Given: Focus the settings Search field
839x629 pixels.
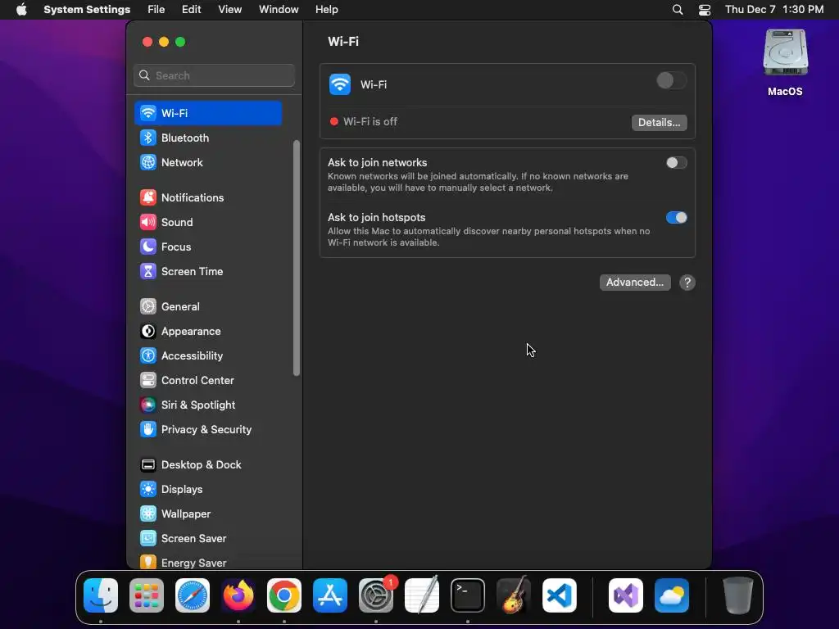Looking at the screenshot, I should click(x=214, y=75).
